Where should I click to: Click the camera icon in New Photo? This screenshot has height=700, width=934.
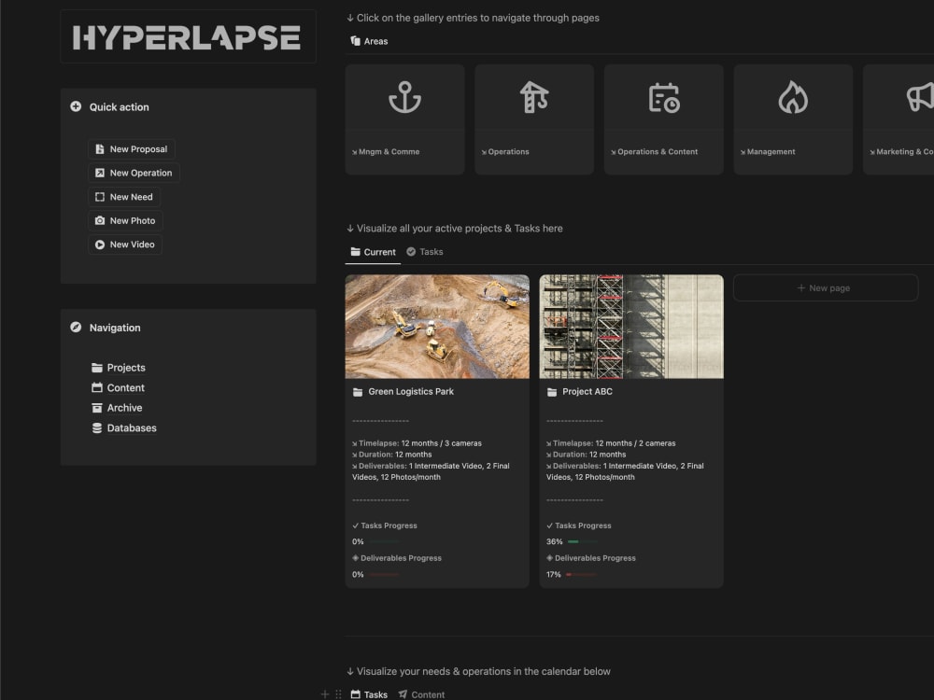pyautogui.click(x=100, y=220)
